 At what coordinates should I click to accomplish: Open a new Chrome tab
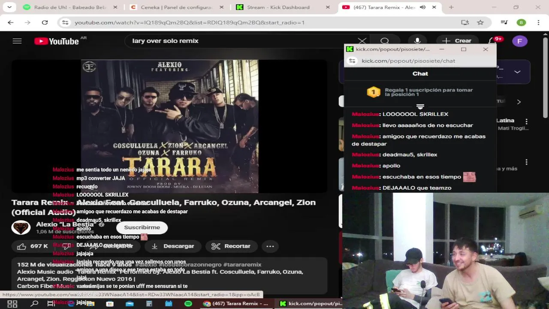[451, 7]
